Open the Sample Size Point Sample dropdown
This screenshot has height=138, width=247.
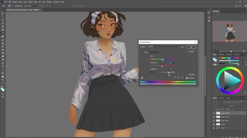[30, 6]
